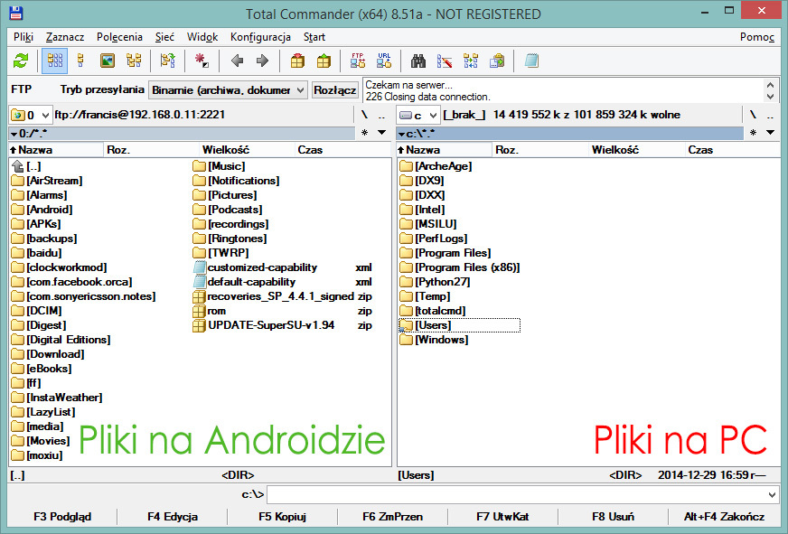Expand right tab path c:\*.* arrow
Viewport: 788px width, 534px height.
[401, 134]
